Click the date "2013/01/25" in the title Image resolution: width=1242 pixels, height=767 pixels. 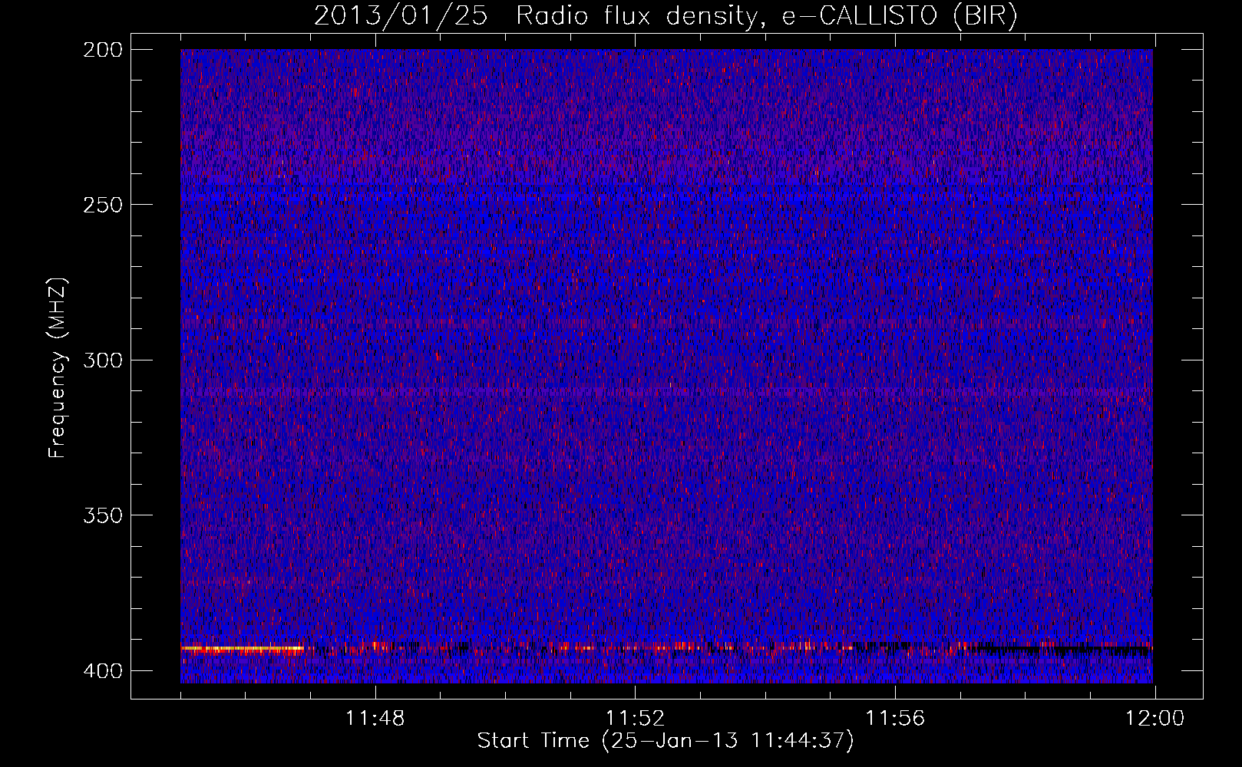tap(401, 16)
